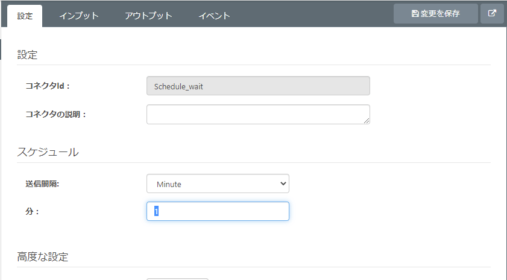The height and width of the screenshot is (280, 507).
Task: Click the open-in-new-window icon button
Action: pyautogui.click(x=492, y=14)
